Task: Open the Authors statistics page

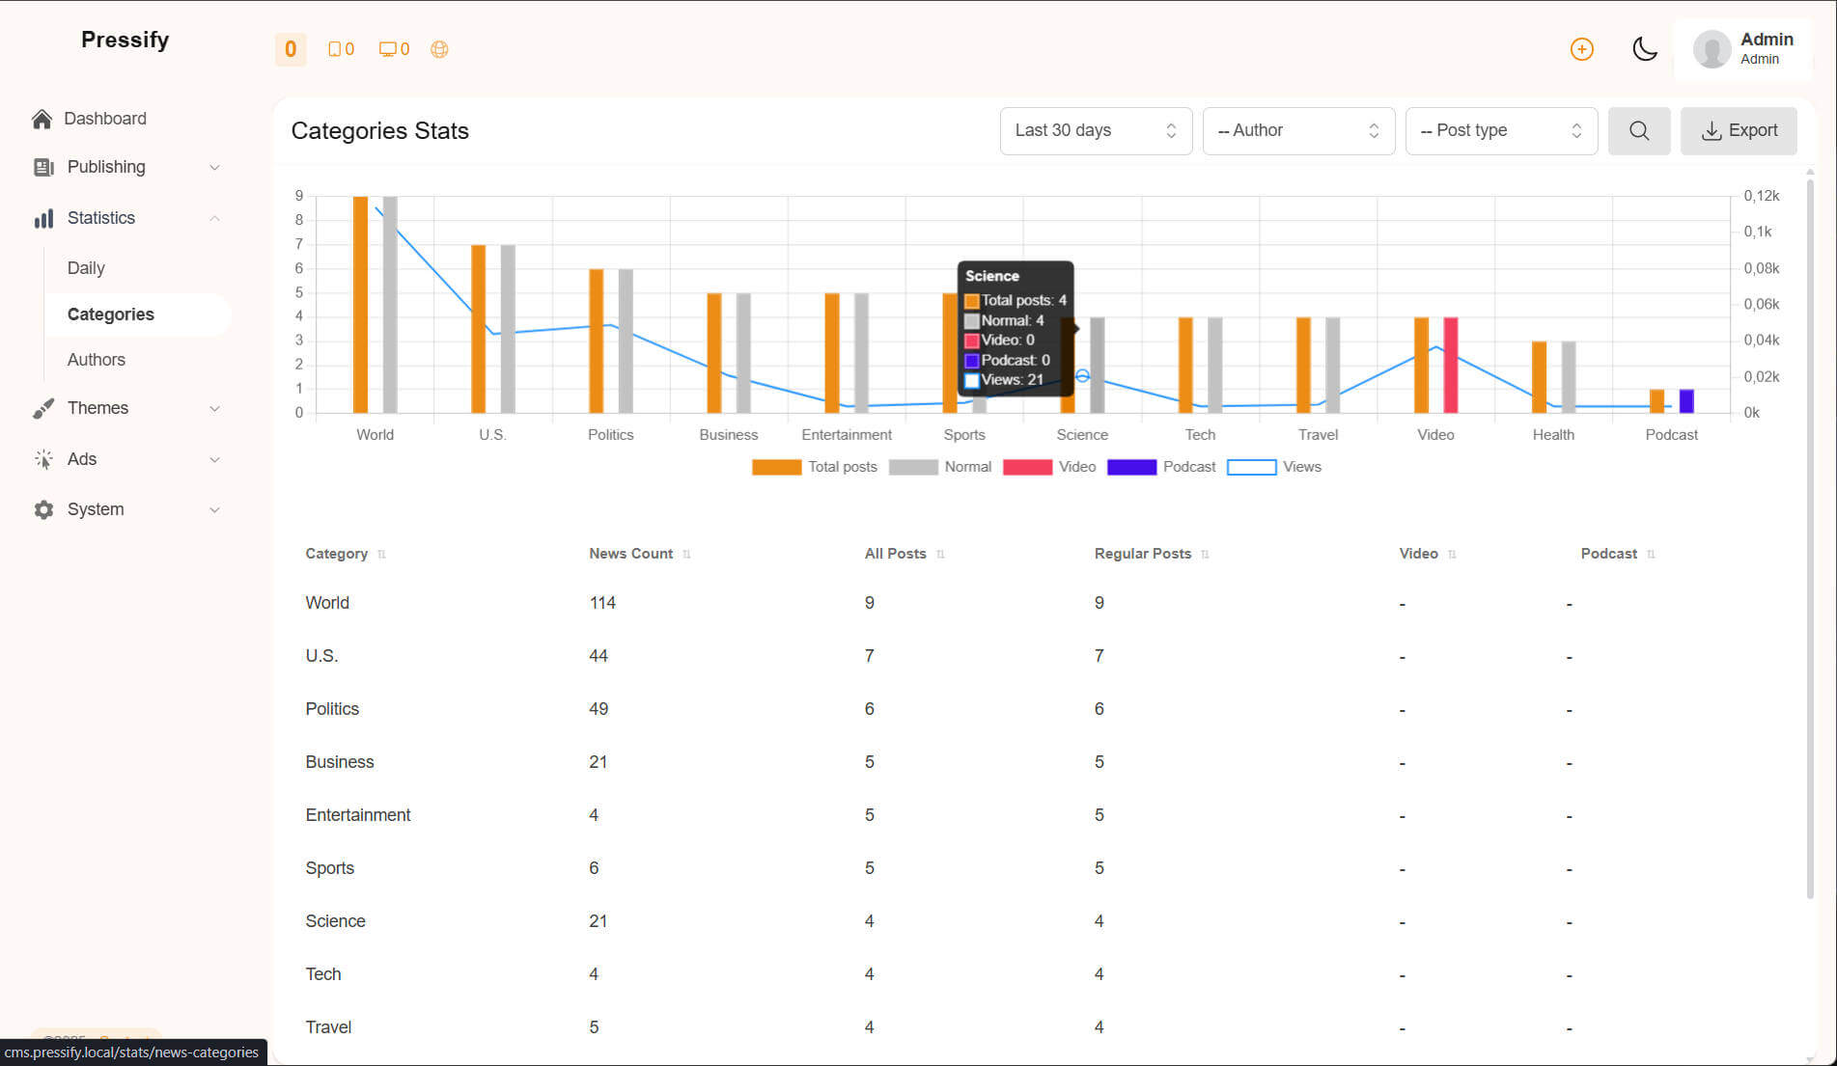Action: [96, 360]
